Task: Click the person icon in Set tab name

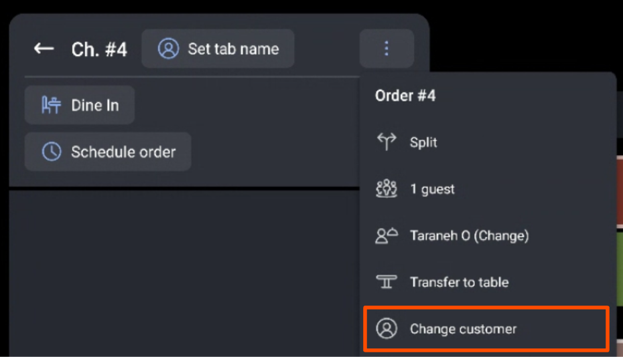Action: coord(168,49)
